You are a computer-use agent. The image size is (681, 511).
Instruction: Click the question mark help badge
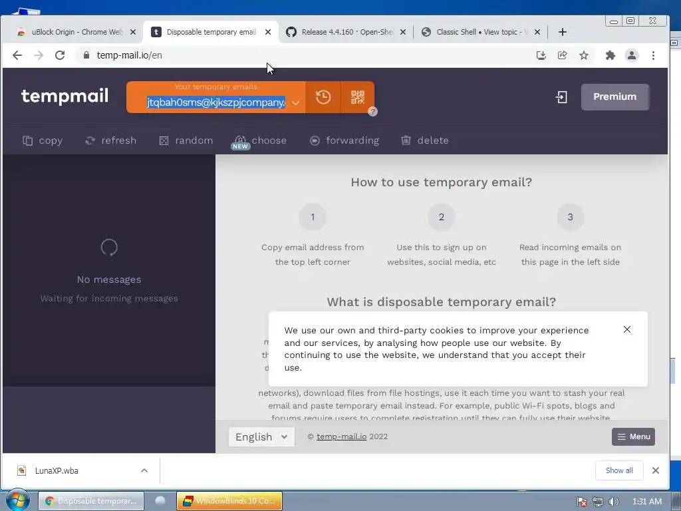point(372,112)
